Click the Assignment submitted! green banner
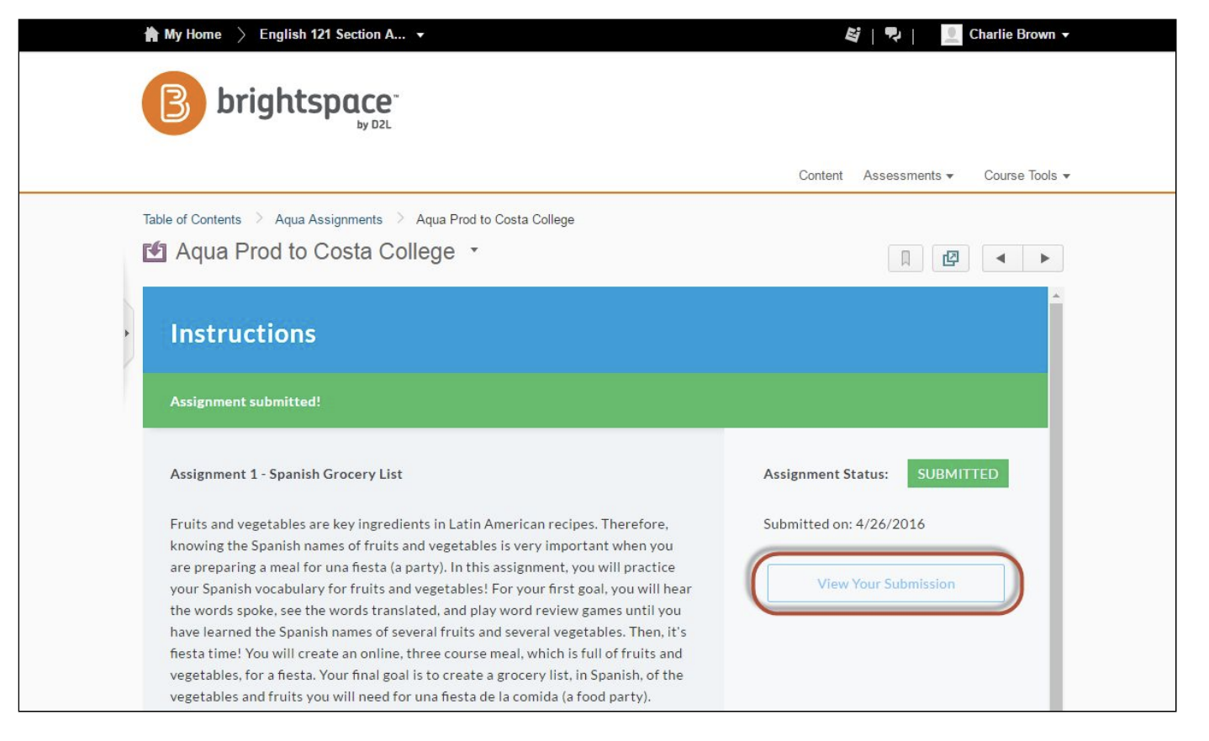 coord(595,401)
